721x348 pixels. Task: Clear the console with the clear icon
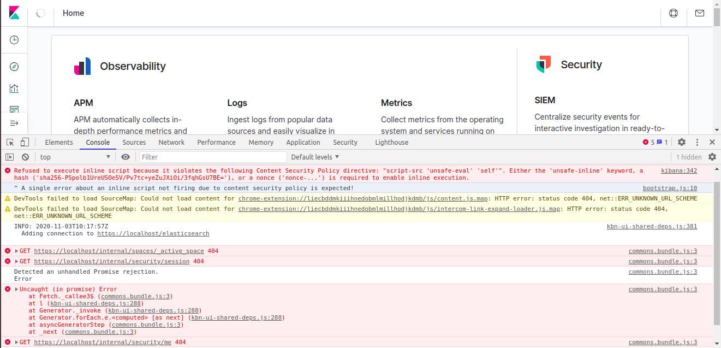(24, 157)
